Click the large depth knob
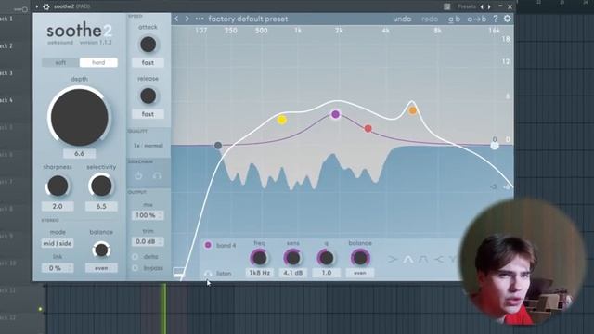 pyautogui.click(x=80, y=118)
